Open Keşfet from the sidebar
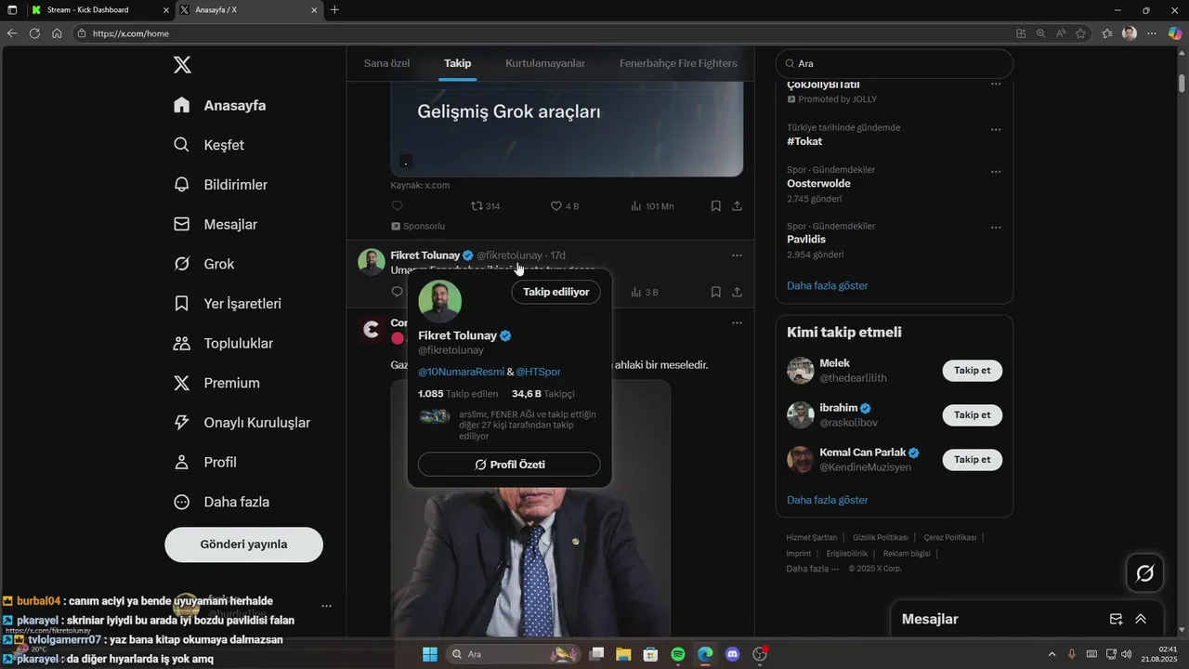The width and height of the screenshot is (1189, 669). coord(209,145)
